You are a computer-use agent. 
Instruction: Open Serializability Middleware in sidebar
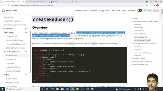point(16,48)
